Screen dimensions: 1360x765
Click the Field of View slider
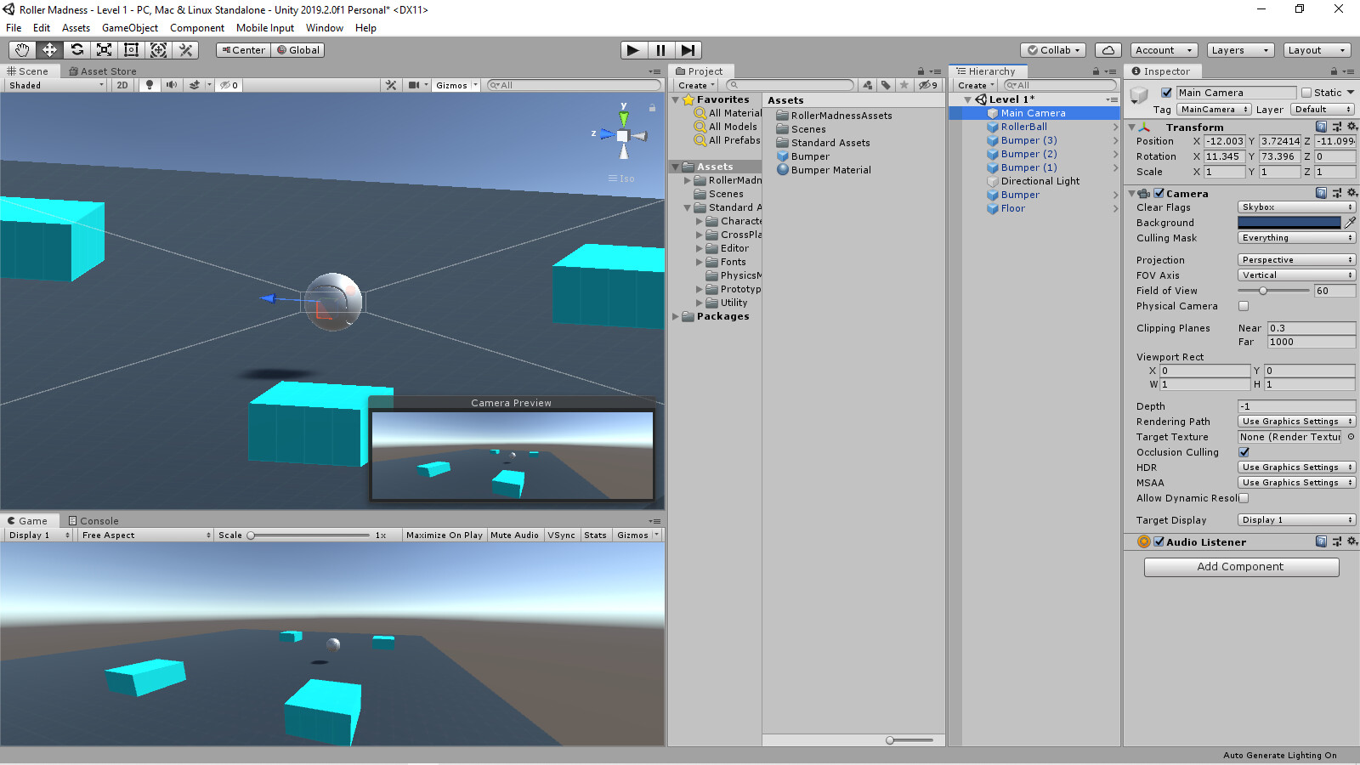point(1273,291)
